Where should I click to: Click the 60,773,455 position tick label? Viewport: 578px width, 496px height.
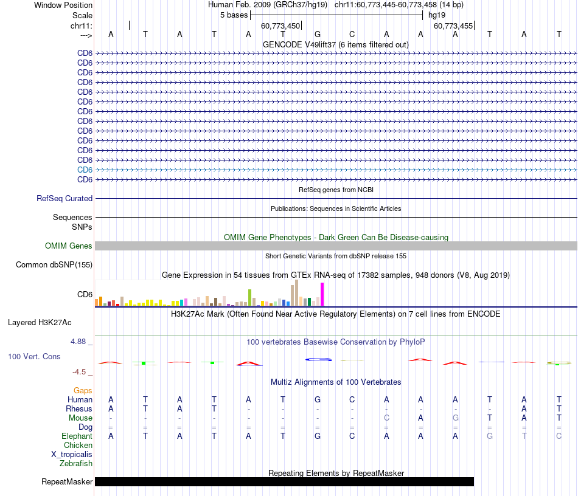point(453,26)
